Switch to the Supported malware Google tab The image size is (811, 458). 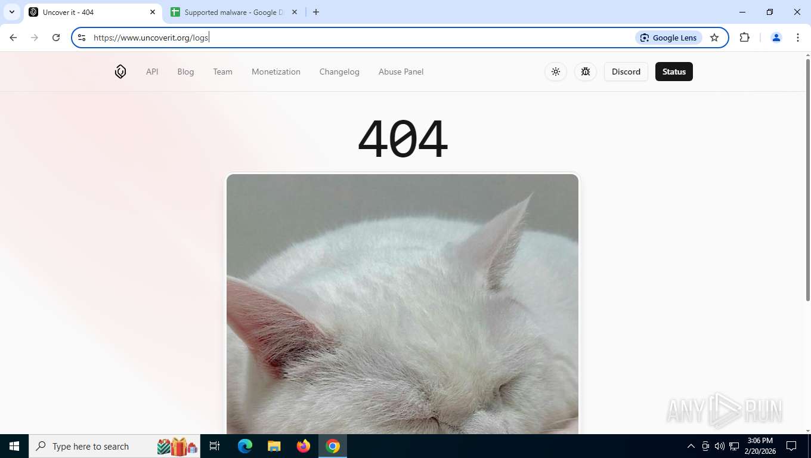click(234, 12)
